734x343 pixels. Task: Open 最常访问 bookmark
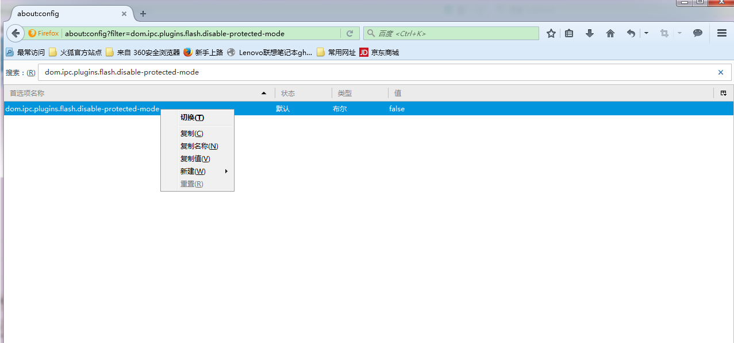tap(25, 52)
